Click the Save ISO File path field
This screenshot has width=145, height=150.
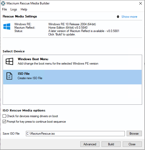click(x=75, y=134)
